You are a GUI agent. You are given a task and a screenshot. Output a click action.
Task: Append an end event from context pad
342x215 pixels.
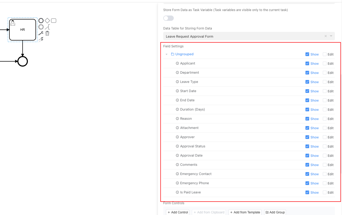point(41,21)
